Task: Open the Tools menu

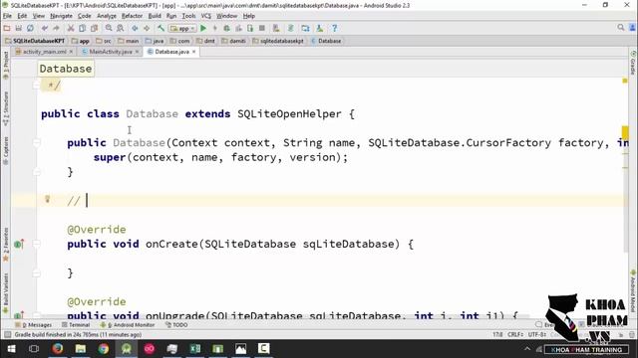Action: click(188, 16)
